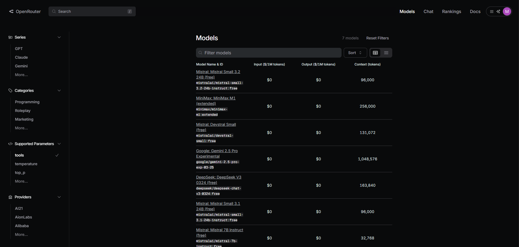
Task: Filter by GPT series
Action: [x=19, y=49]
